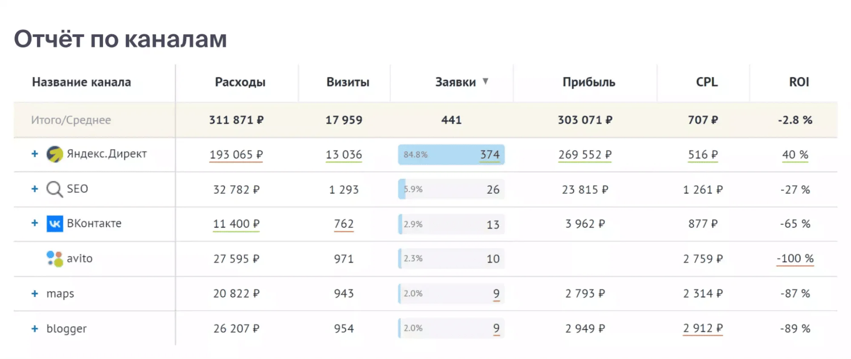Open the 193 065 ₽ expenses value

pyautogui.click(x=236, y=155)
